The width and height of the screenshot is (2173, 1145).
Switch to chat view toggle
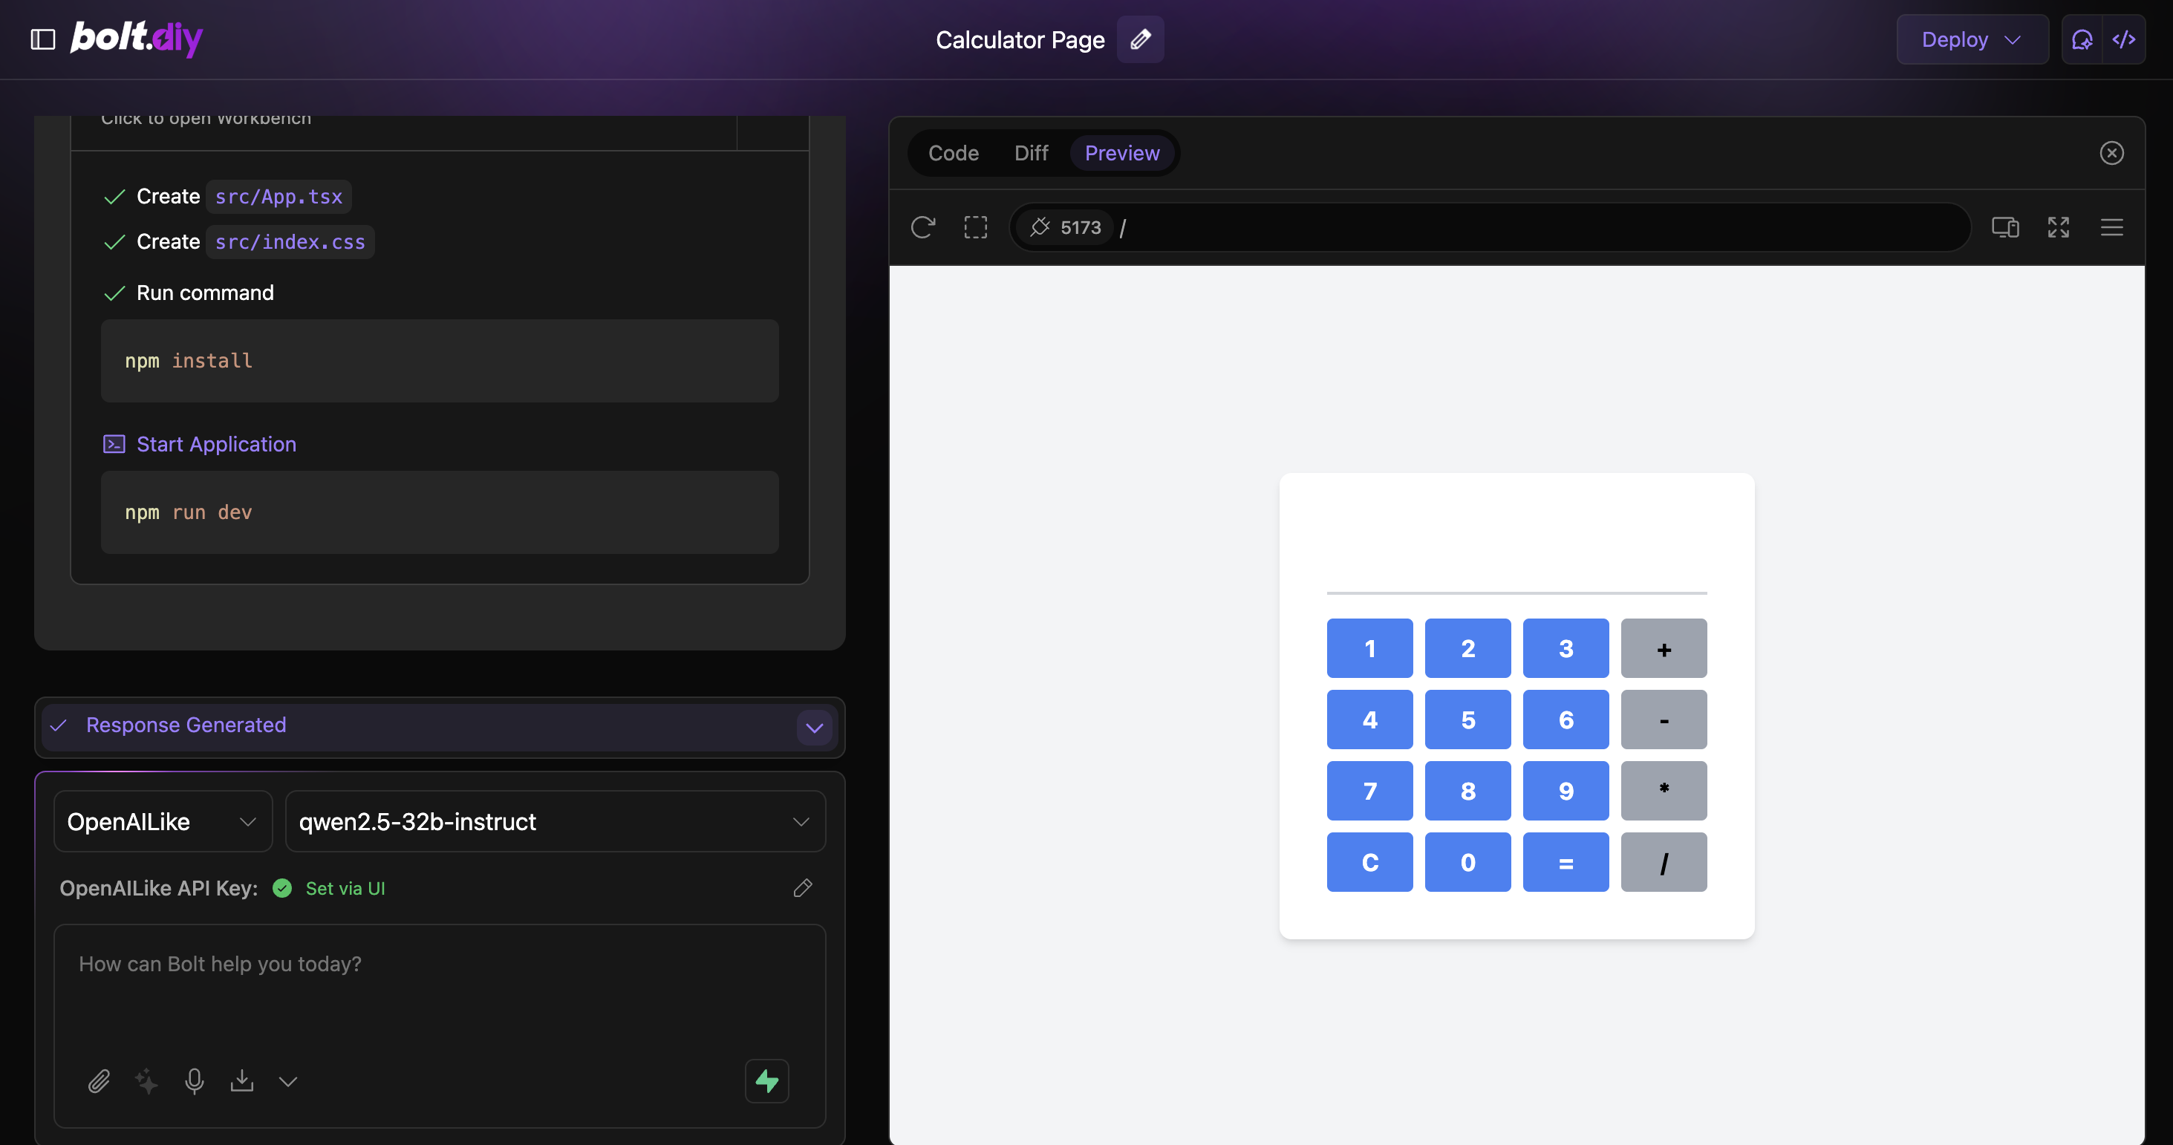point(2082,39)
